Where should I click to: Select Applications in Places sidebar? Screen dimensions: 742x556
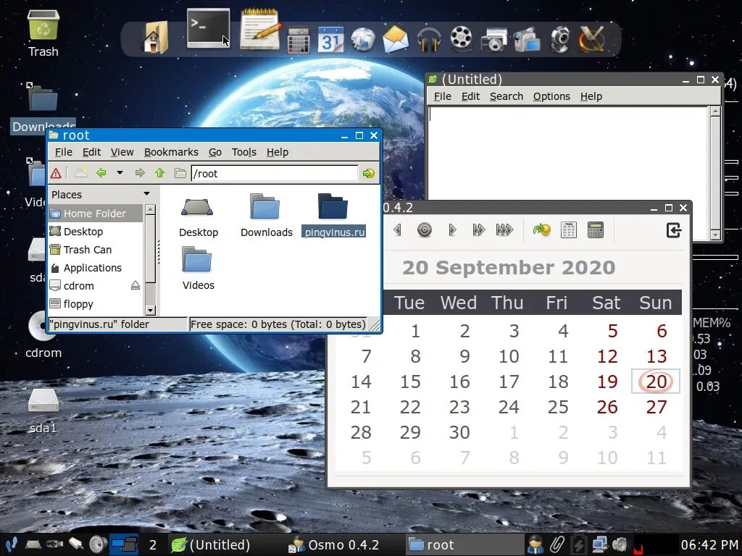click(95, 268)
